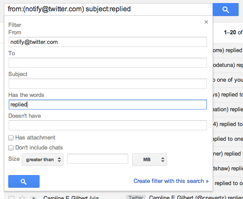Click the 'Has the words' field containing replied
Image resolution: width=243 pixels, height=199 pixels.
coord(108,105)
